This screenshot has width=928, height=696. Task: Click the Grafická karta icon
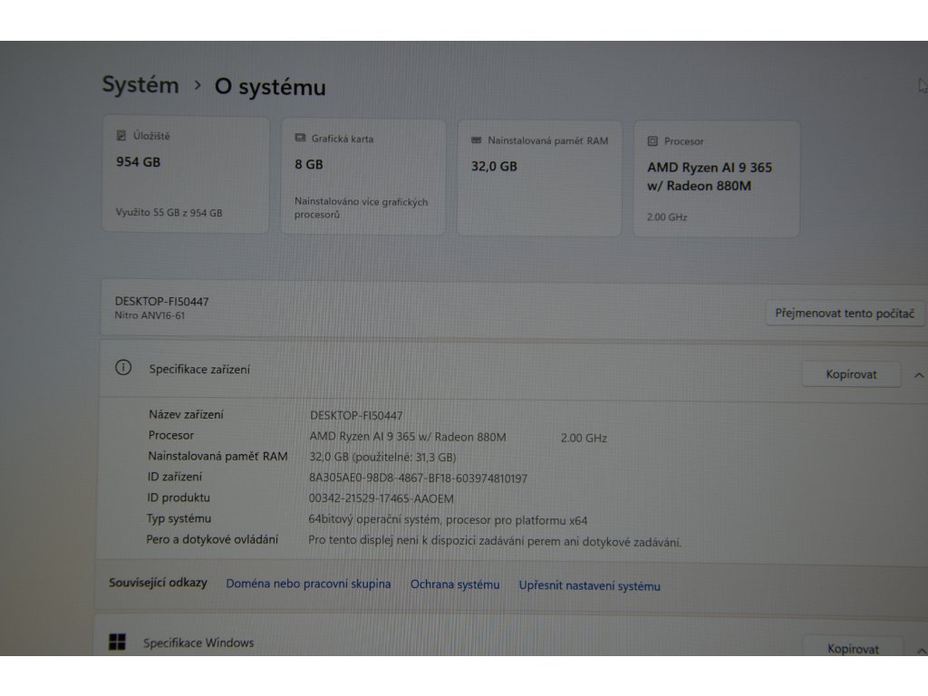pos(300,138)
